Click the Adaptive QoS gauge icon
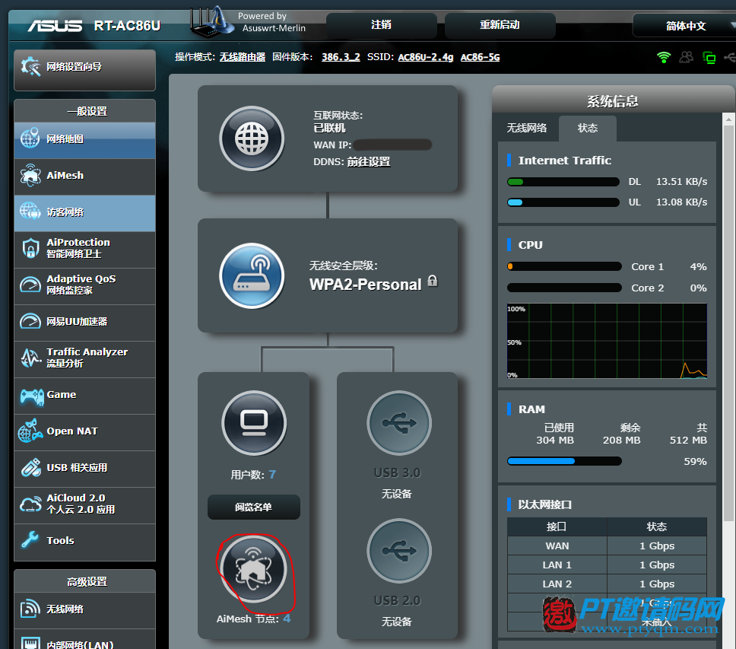The height and width of the screenshot is (649, 736). click(x=30, y=285)
